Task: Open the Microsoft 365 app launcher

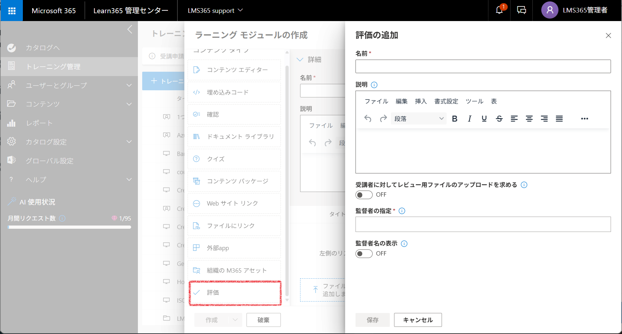Action: [x=12, y=11]
